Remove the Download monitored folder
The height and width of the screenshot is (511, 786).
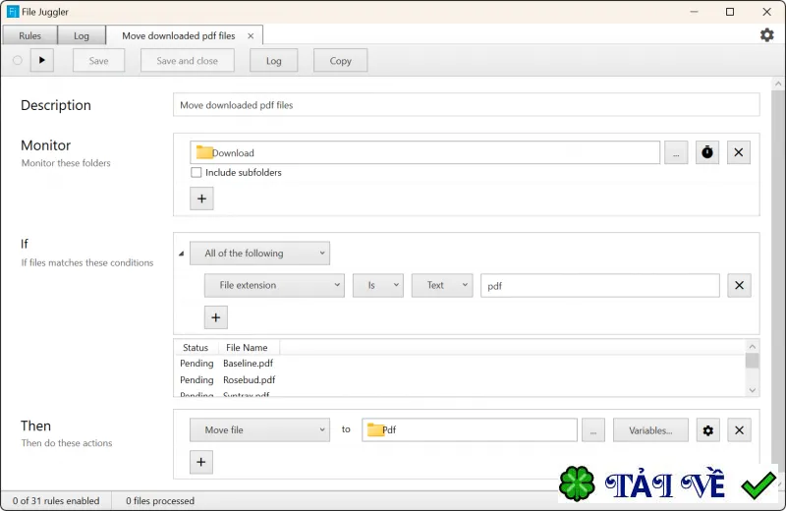(x=739, y=152)
